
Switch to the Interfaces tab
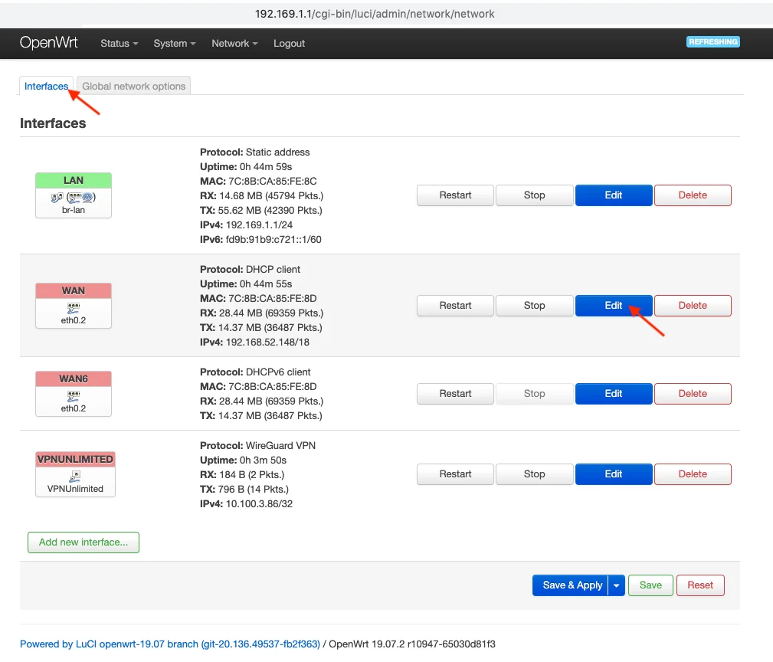46,87
